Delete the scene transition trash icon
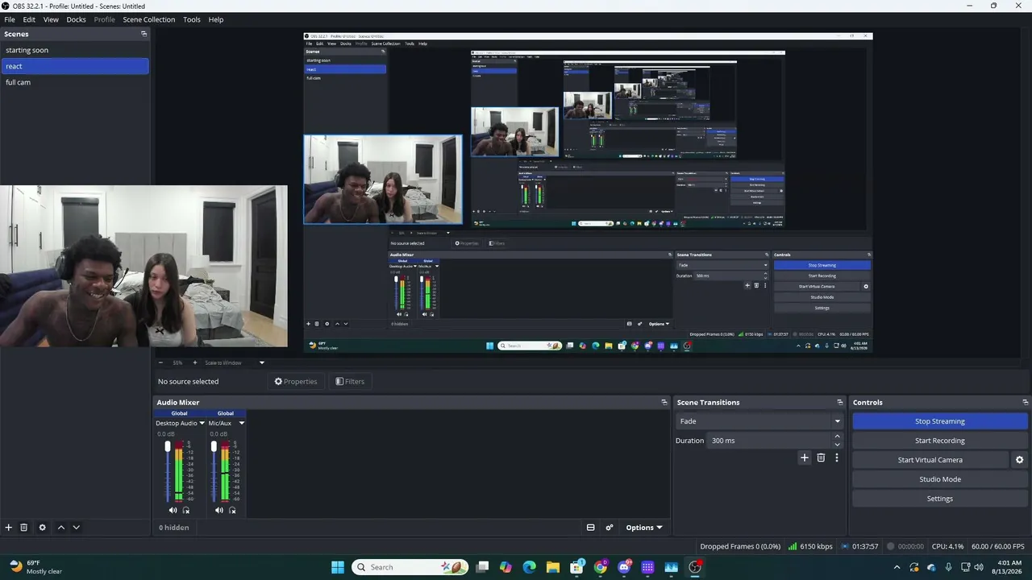The image size is (1032, 580). tap(821, 458)
